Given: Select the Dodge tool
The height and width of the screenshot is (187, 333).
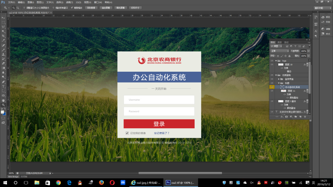Looking at the screenshot, I should 3,77.
